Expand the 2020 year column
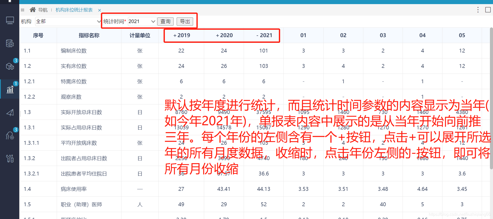The height and width of the screenshot is (219, 493). click(x=217, y=36)
